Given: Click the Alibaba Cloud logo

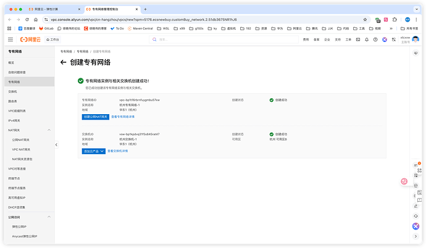Looking at the screenshot, I should coord(28,39).
